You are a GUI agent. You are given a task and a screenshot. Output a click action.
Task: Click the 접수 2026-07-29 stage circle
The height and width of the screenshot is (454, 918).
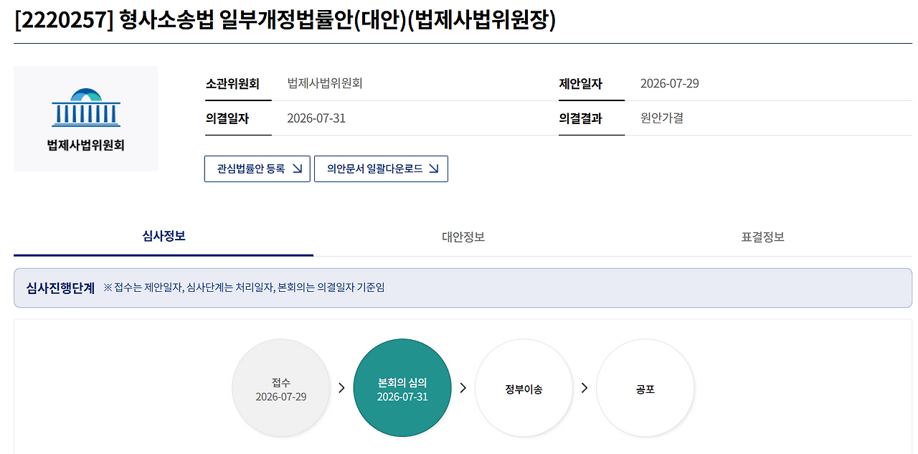point(281,388)
